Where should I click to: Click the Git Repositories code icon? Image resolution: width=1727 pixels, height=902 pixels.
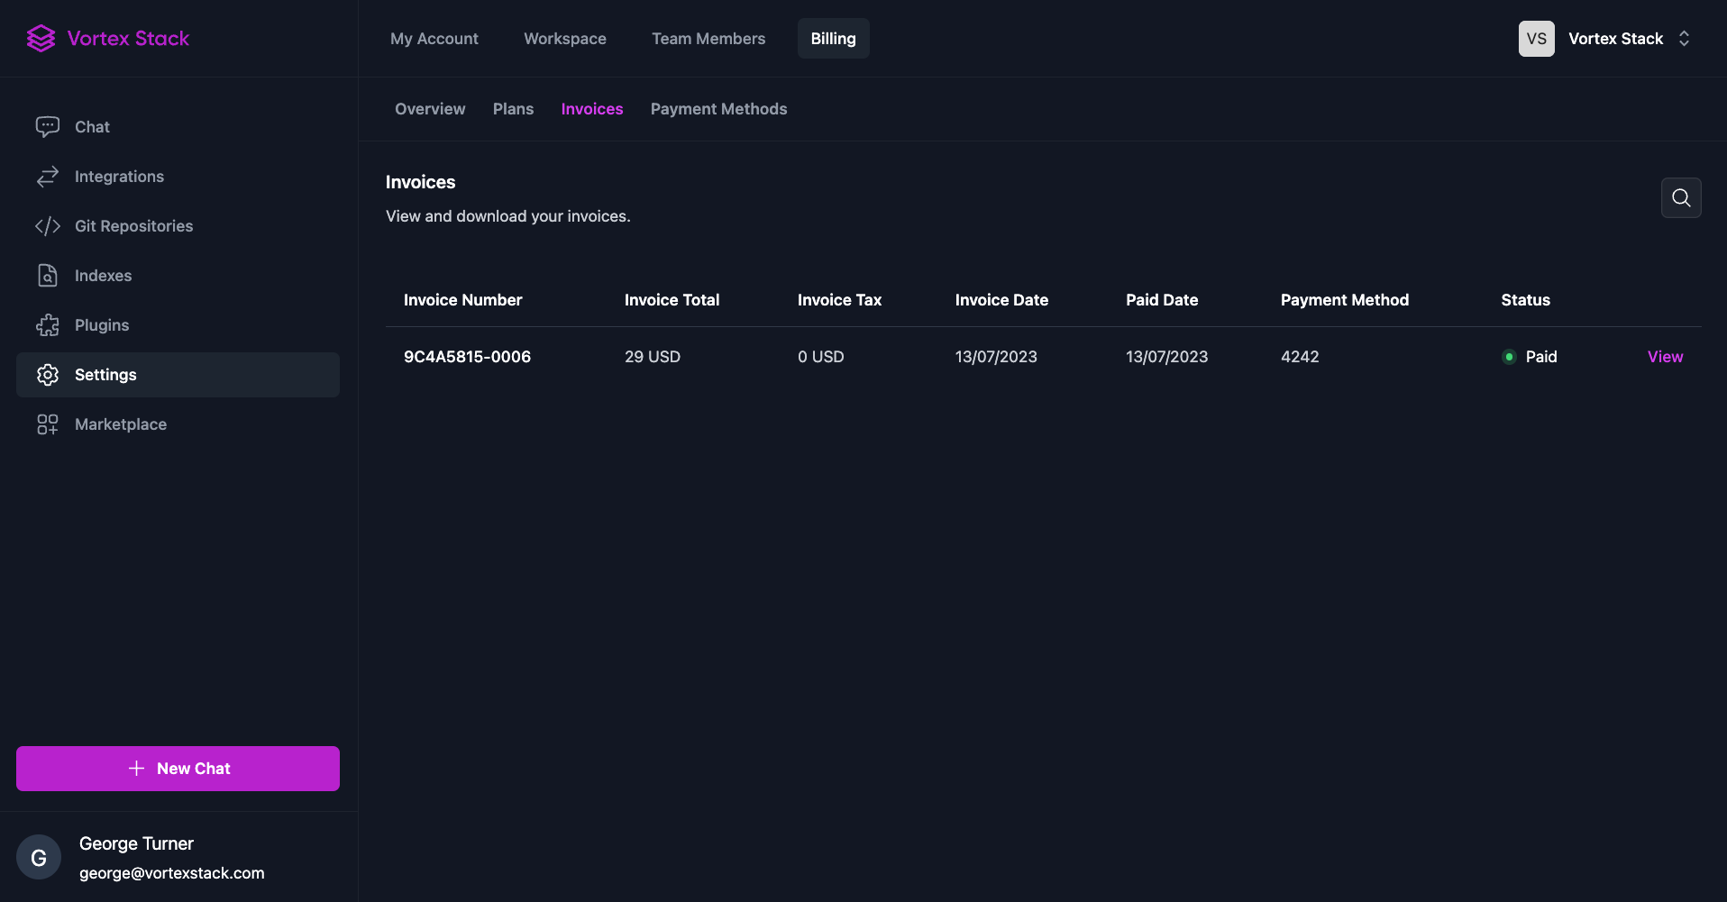(48, 226)
